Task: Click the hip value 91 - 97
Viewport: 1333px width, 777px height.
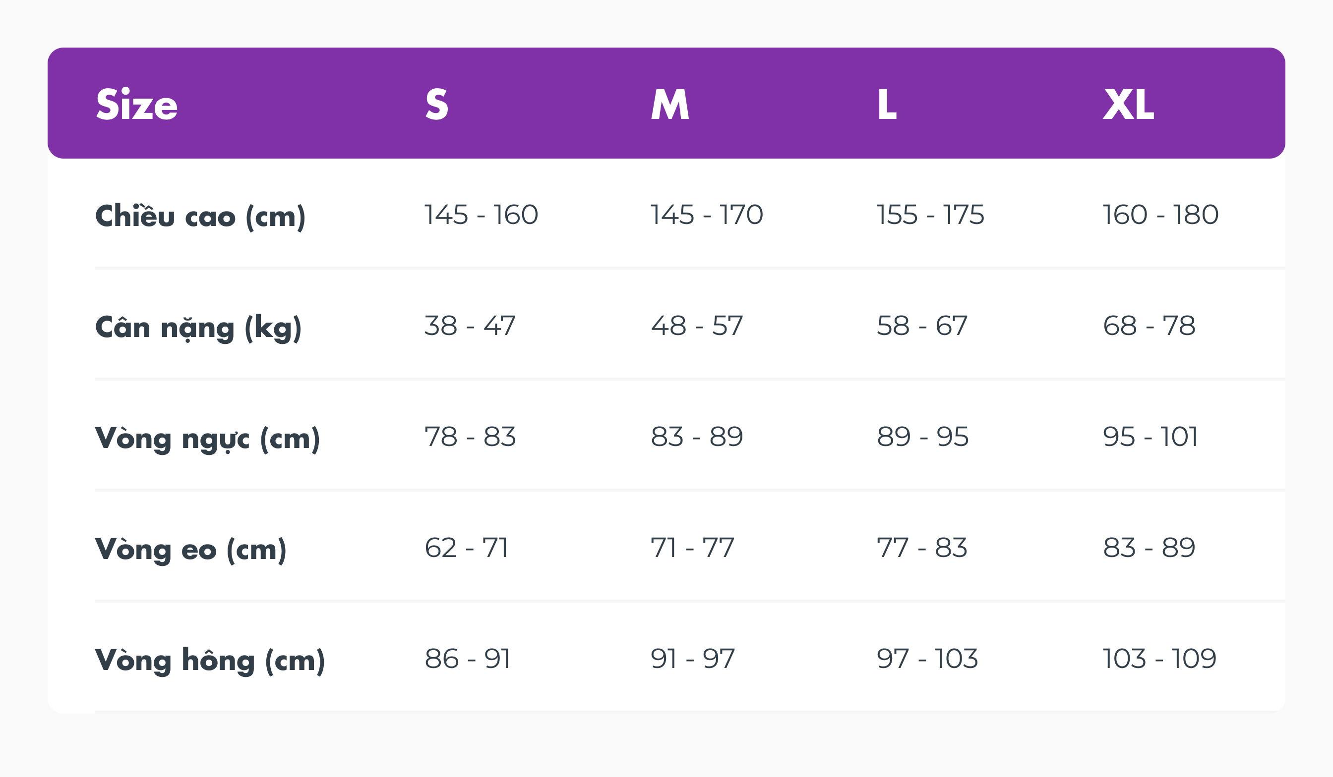Action: click(x=692, y=659)
